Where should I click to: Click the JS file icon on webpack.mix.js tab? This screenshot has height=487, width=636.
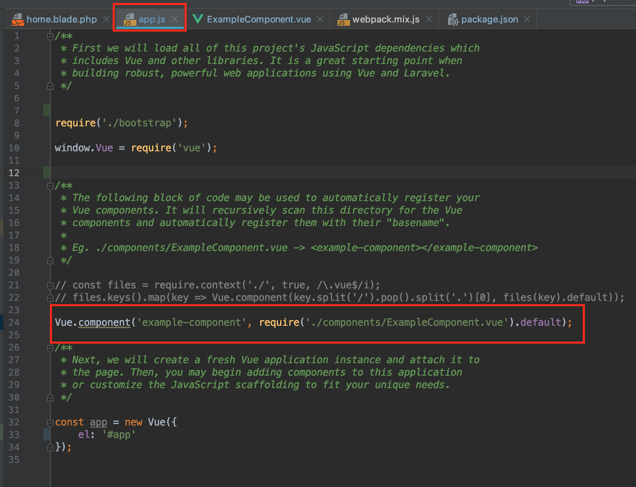click(343, 20)
